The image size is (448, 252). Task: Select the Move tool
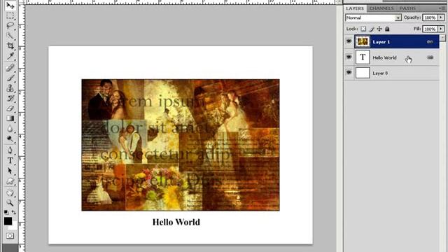(10, 5)
